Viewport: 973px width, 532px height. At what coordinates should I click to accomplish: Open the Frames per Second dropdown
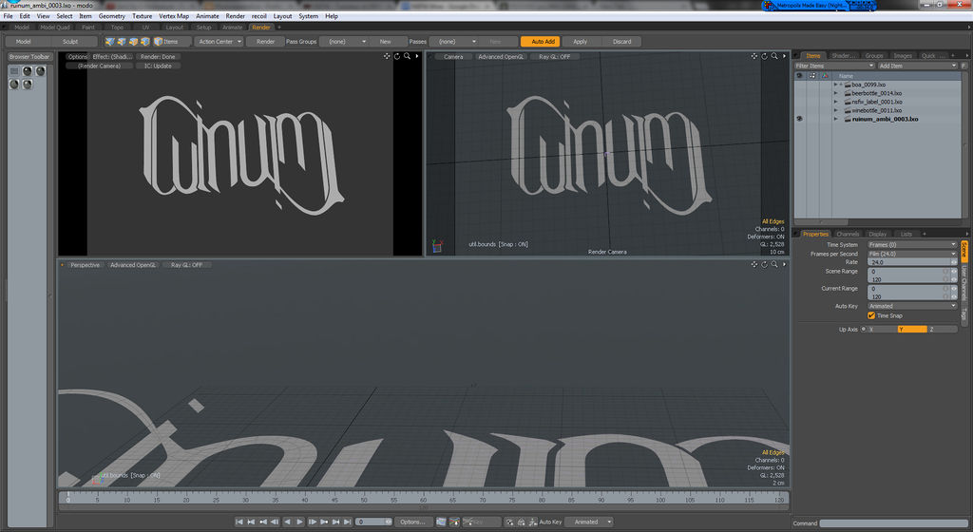911,254
